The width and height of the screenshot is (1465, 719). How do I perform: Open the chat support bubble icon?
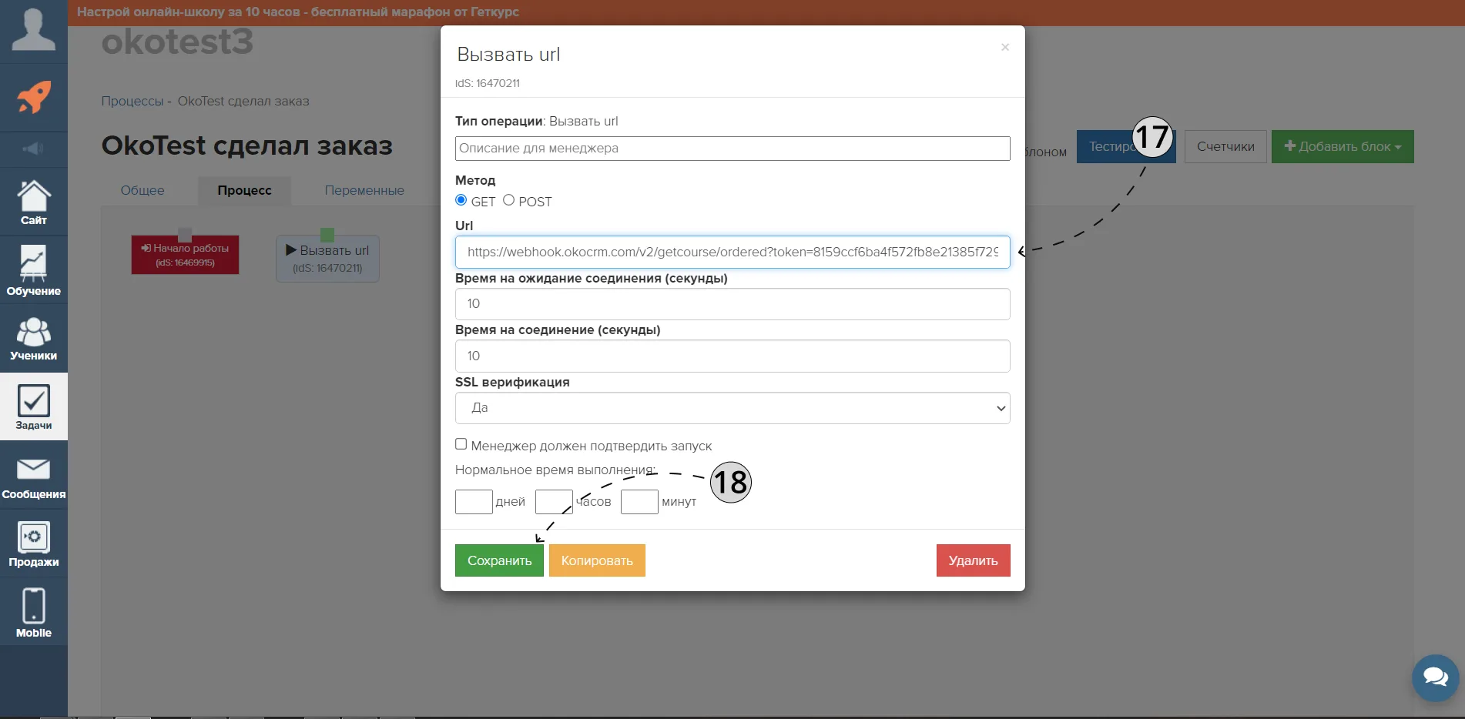[1436, 677]
